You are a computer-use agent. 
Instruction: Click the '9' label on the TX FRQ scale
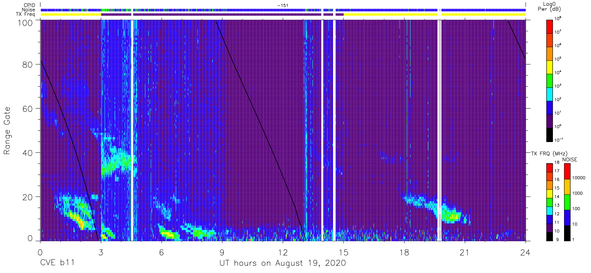(x=558, y=240)
